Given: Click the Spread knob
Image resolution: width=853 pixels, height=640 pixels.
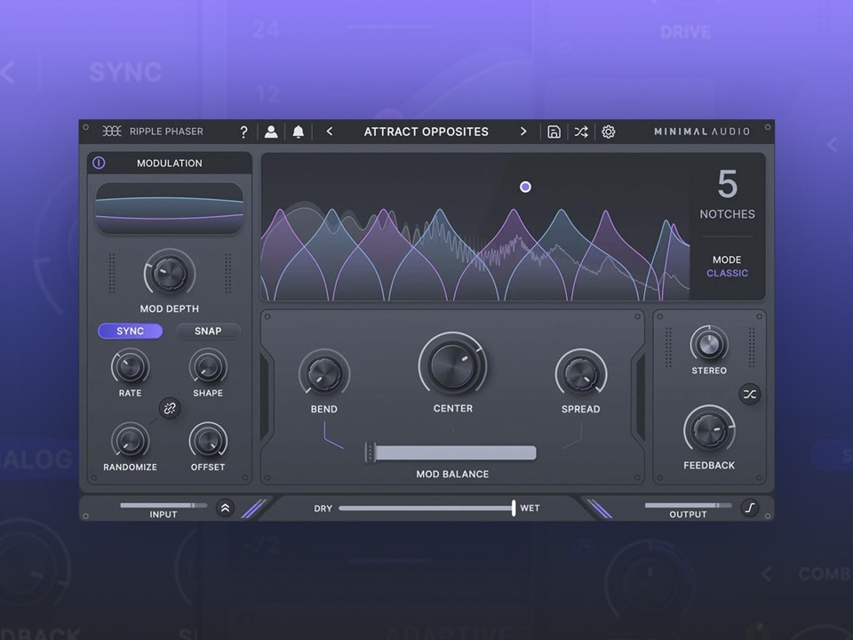Looking at the screenshot, I should pyautogui.click(x=581, y=374).
